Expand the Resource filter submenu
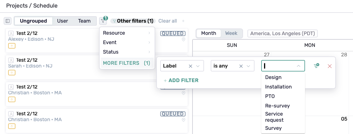353x134 pixels. (127, 33)
